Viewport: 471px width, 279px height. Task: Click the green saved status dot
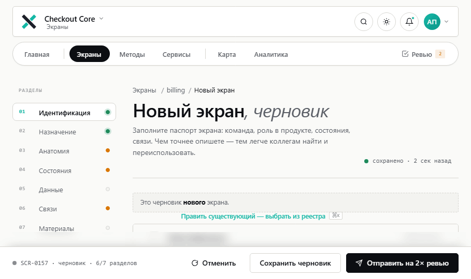coord(366,161)
